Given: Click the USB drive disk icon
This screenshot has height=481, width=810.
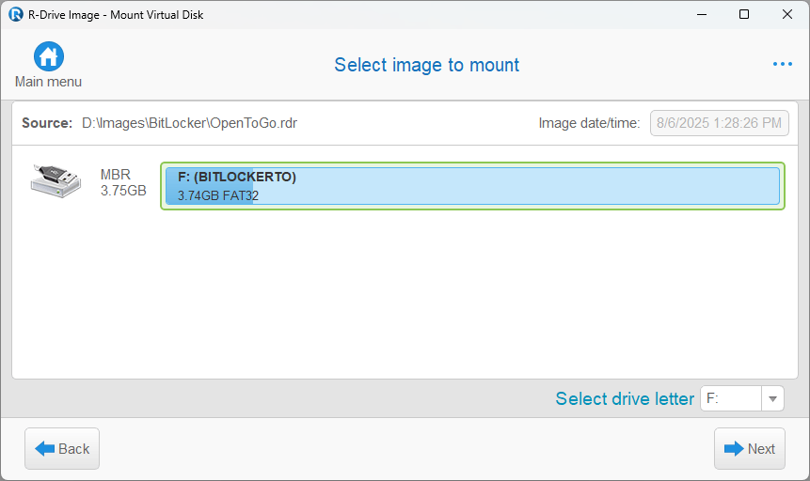Looking at the screenshot, I should [56, 181].
